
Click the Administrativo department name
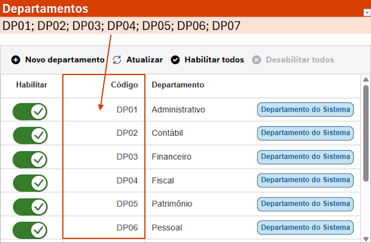(x=178, y=110)
